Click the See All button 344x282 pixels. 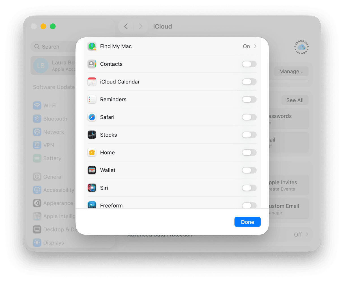coord(295,100)
